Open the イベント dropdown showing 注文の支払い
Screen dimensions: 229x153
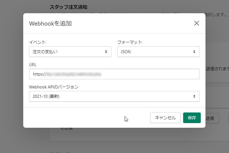pos(70,52)
